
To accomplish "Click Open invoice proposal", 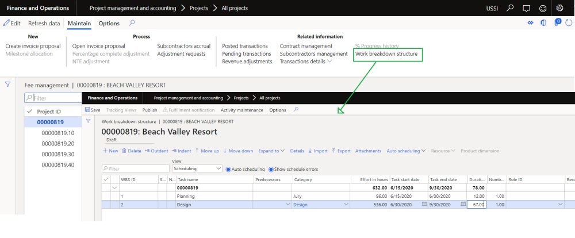I will [99, 46].
